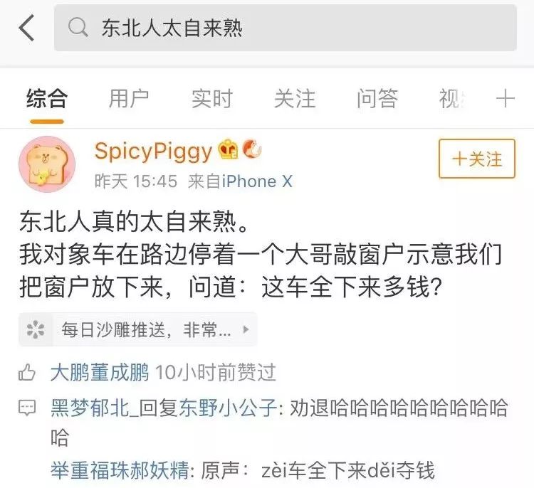Click the search field containing 东北人太自来熟
This screenshot has width=534, height=488.
tap(286, 28)
